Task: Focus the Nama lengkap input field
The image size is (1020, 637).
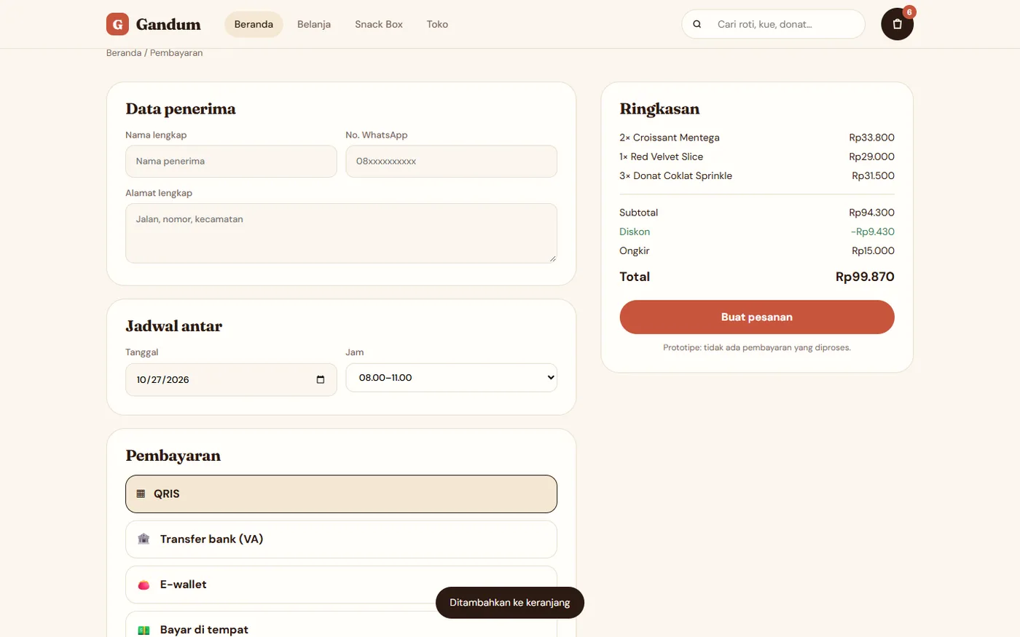Action: pos(231,162)
